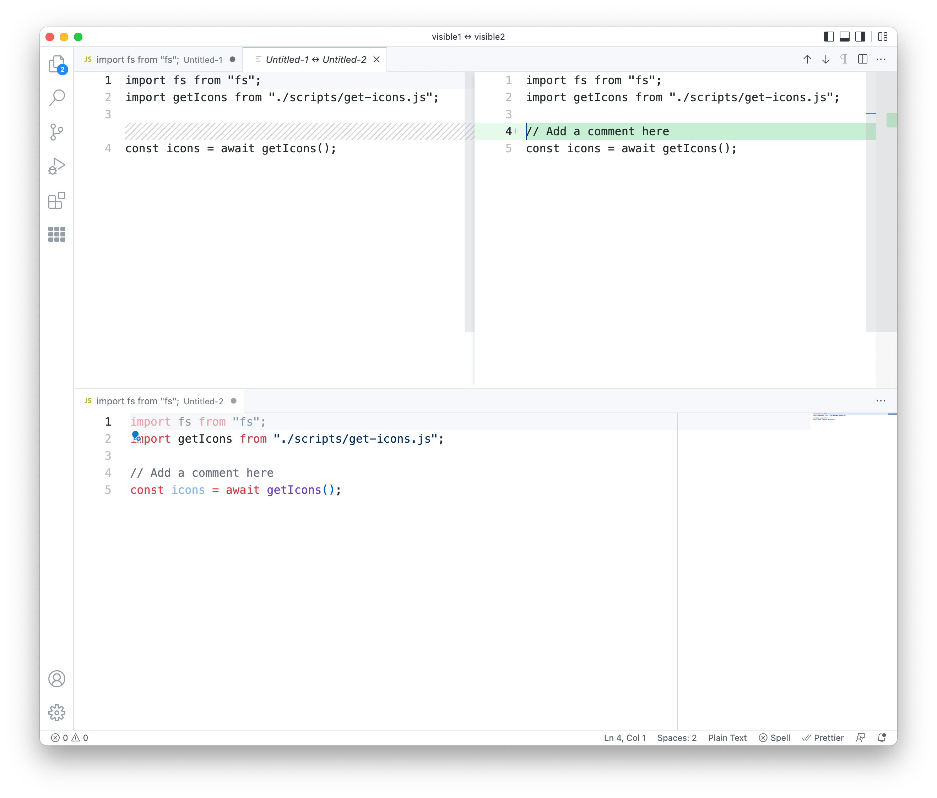Click '// Add a comment here' in lower editor

click(202, 472)
